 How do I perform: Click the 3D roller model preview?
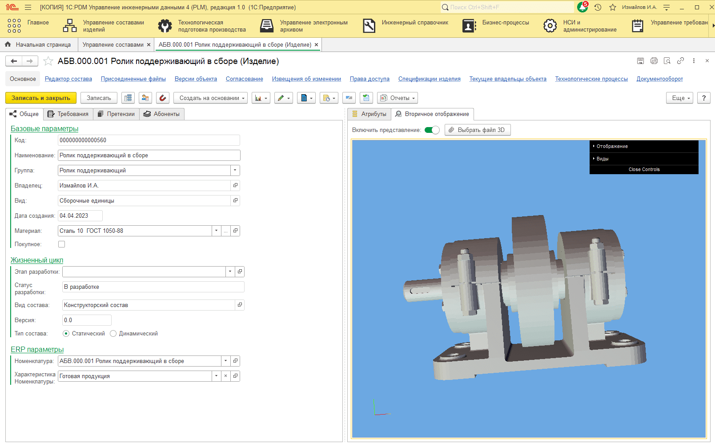[x=525, y=298]
